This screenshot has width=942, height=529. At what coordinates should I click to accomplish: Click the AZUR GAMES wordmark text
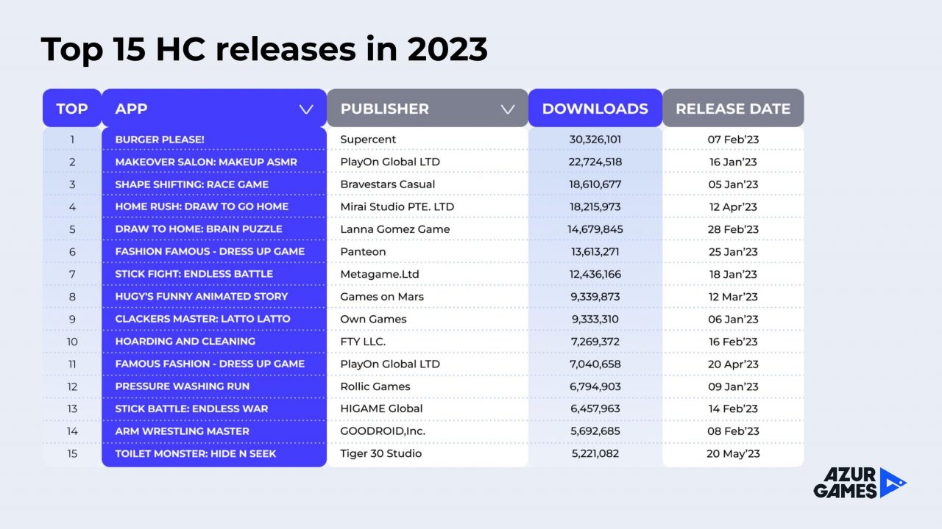click(x=845, y=483)
